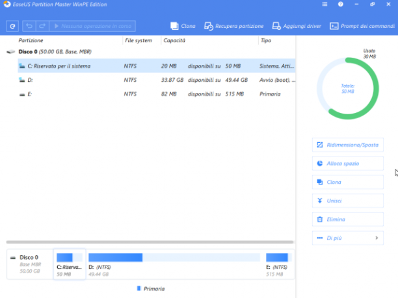Select the E: (NTFS) 515 MB block in disk map
The height and width of the screenshot is (298, 398).
tap(278, 264)
